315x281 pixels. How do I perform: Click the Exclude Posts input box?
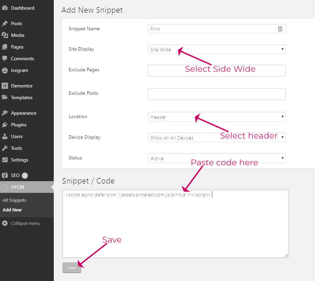point(217,94)
